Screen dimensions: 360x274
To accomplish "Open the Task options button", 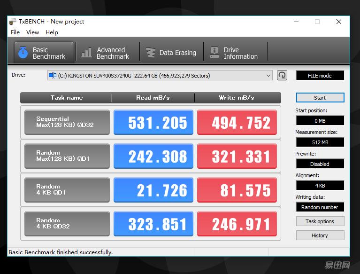I will click(320, 221).
